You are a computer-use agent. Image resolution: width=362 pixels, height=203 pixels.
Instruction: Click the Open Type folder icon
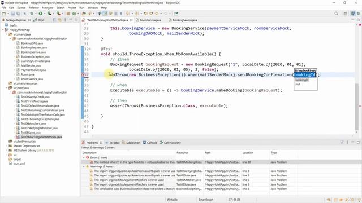[x=84, y=14]
